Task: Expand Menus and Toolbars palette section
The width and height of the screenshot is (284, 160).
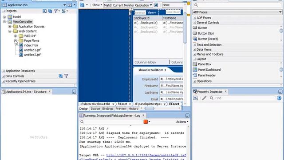Action: 194,54
